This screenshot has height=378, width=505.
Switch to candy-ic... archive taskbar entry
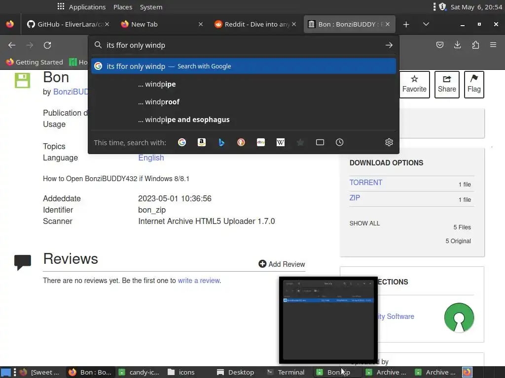[139, 372]
